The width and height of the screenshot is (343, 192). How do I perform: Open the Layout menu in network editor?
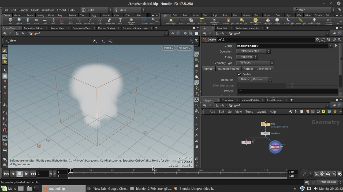coord(261,112)
